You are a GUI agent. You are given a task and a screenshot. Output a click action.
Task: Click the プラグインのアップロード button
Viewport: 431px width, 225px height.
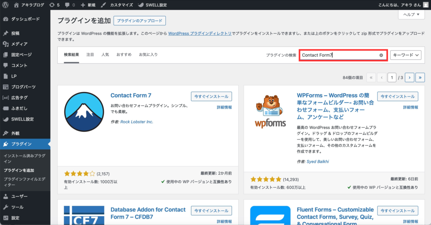click(x=141, y=21)
